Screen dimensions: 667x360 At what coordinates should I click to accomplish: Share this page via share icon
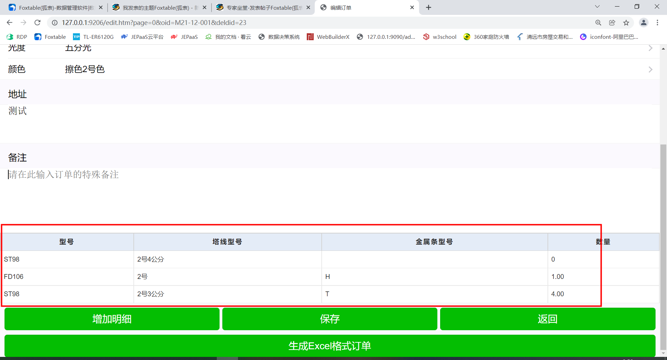612,23
